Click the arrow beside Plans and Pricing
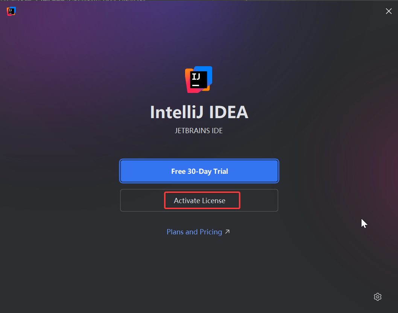The image size is (398, 313). tap(227, 232)
